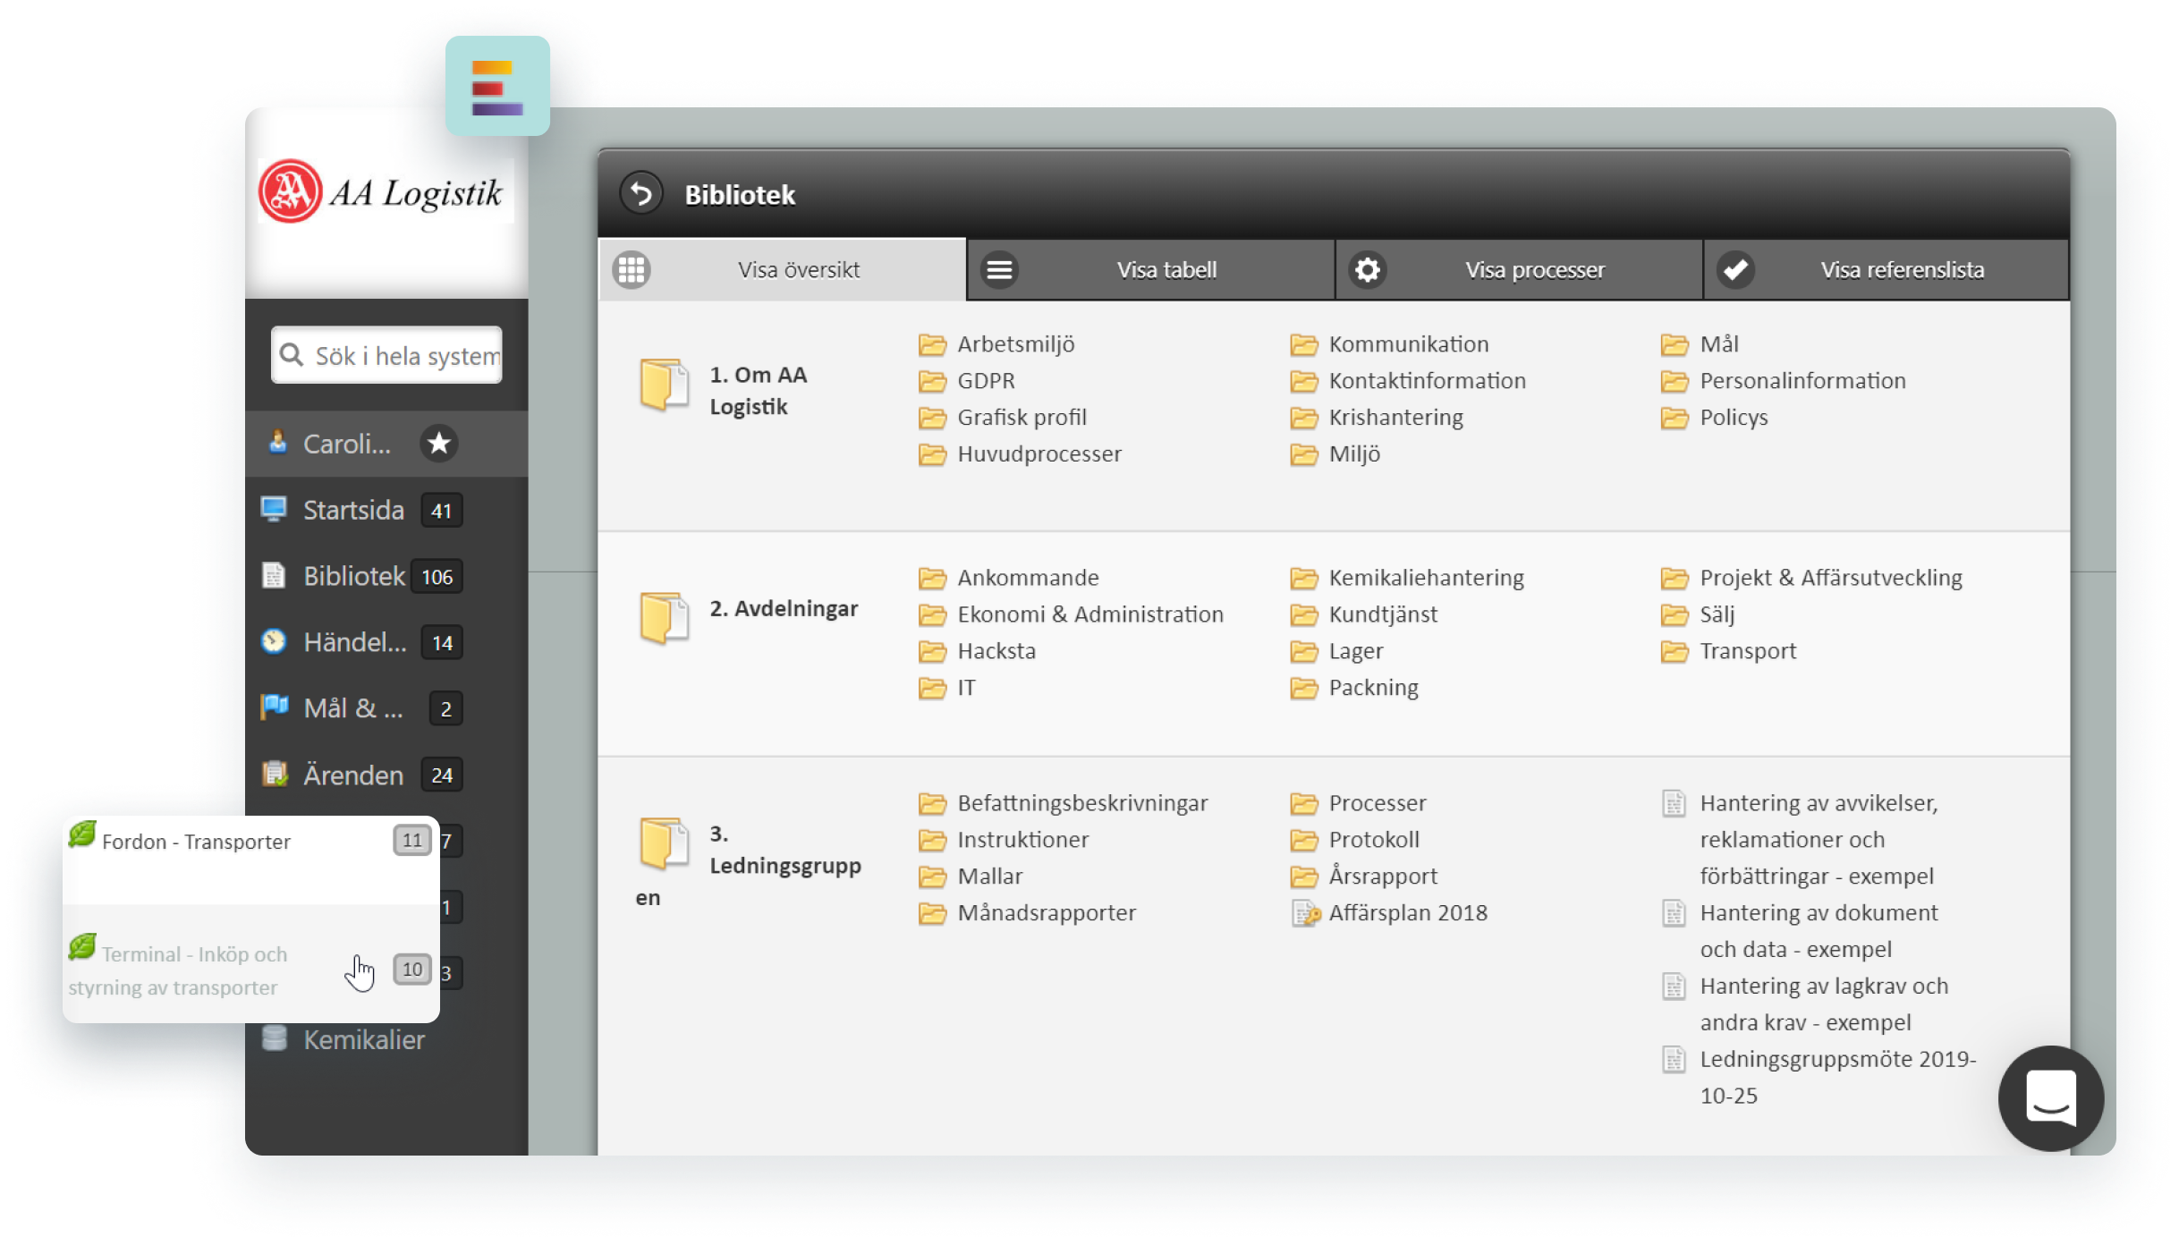Open the chat support bubble icon
Image resolution: width=2179 pixels, height=1245 pixels.
pyautogui.click(x=2050, y=1097)
